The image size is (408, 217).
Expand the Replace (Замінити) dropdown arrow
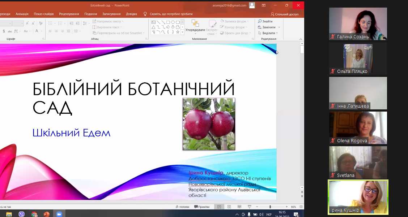click(x=278, y=27)
